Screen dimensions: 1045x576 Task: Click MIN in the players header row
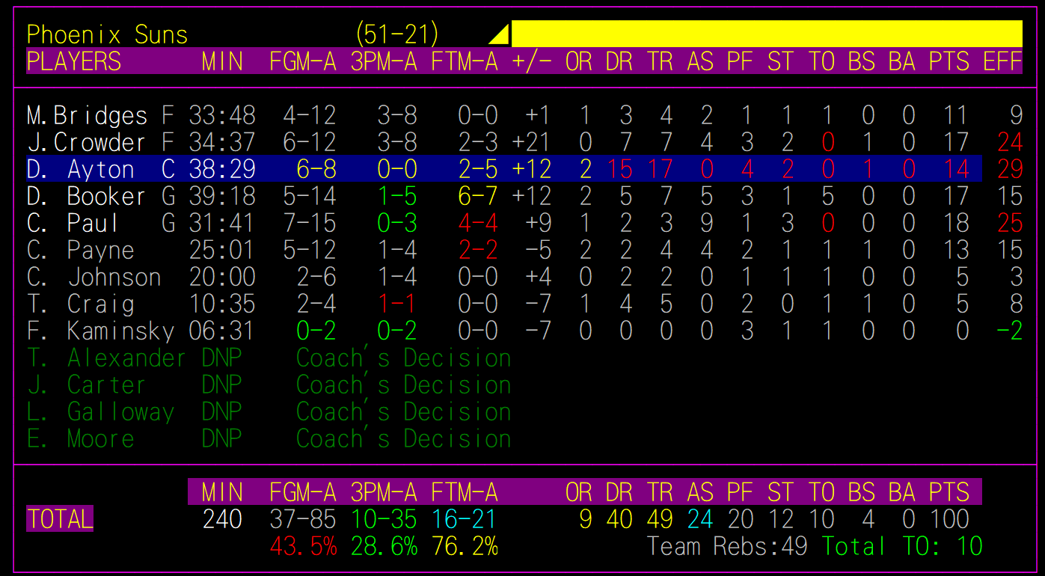click(222, 61)
